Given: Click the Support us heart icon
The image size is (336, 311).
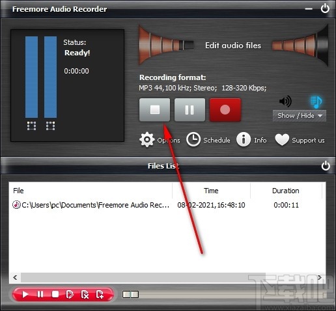Looking at the screenshot, I should coord(282,140).
